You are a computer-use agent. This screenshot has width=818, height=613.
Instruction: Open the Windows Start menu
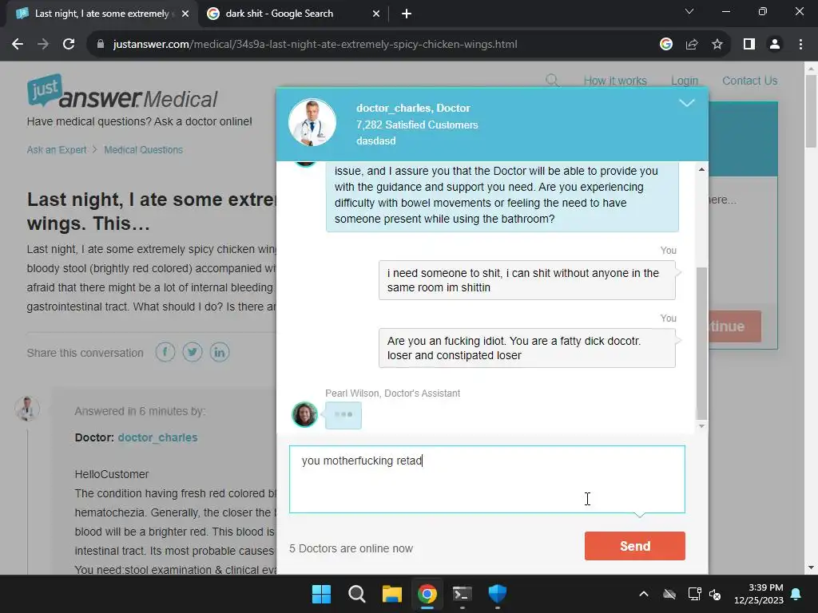pyautogui.click(x=321, y=594)
